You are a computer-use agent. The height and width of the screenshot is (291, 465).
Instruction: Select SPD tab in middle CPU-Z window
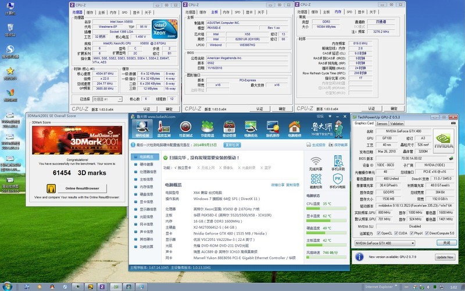coord(238,12)
